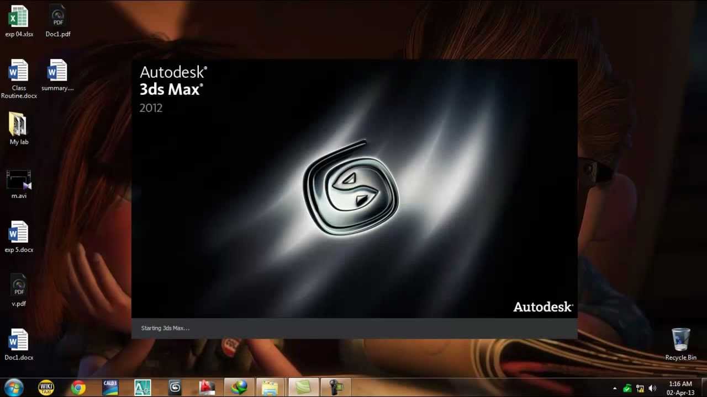Launch AutoCAD from the taskbar
The height and width of the screenshot is (397, 707).
tap(207, 388)
